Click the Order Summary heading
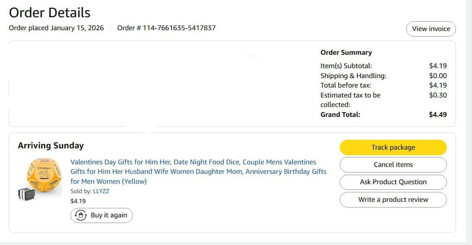This screenshot has width=472, height=245. tap(346, 53)
